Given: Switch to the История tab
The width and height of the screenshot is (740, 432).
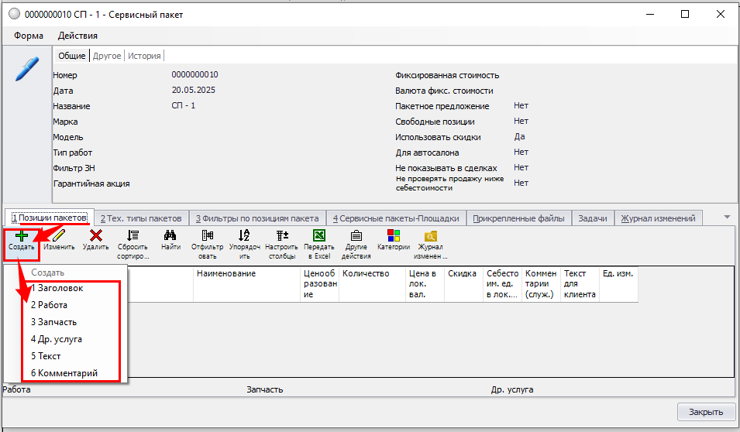Looking at the screenshot, I should click(x=144, y=56).
